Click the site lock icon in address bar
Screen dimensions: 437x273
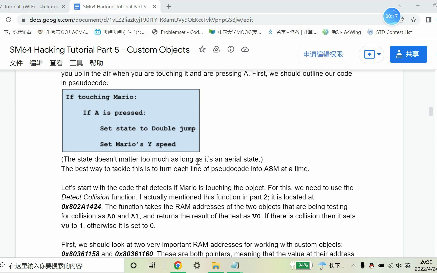tap(23, 20)
